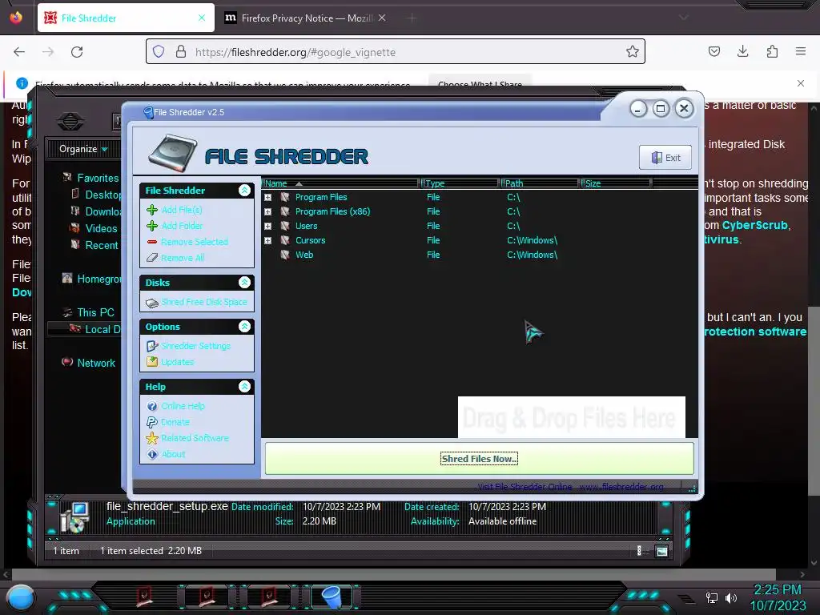Open Videos in Explorer sidebar
Image resolution: width=820 pixels, height=615 pixels.
tap(101, 228)
